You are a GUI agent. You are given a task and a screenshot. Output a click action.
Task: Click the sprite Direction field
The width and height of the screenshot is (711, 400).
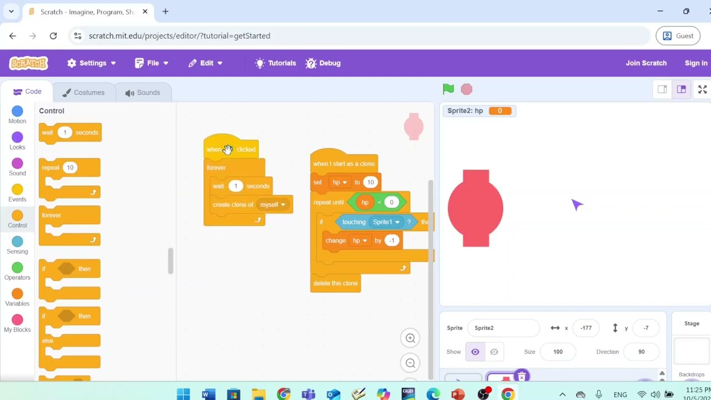642,352
